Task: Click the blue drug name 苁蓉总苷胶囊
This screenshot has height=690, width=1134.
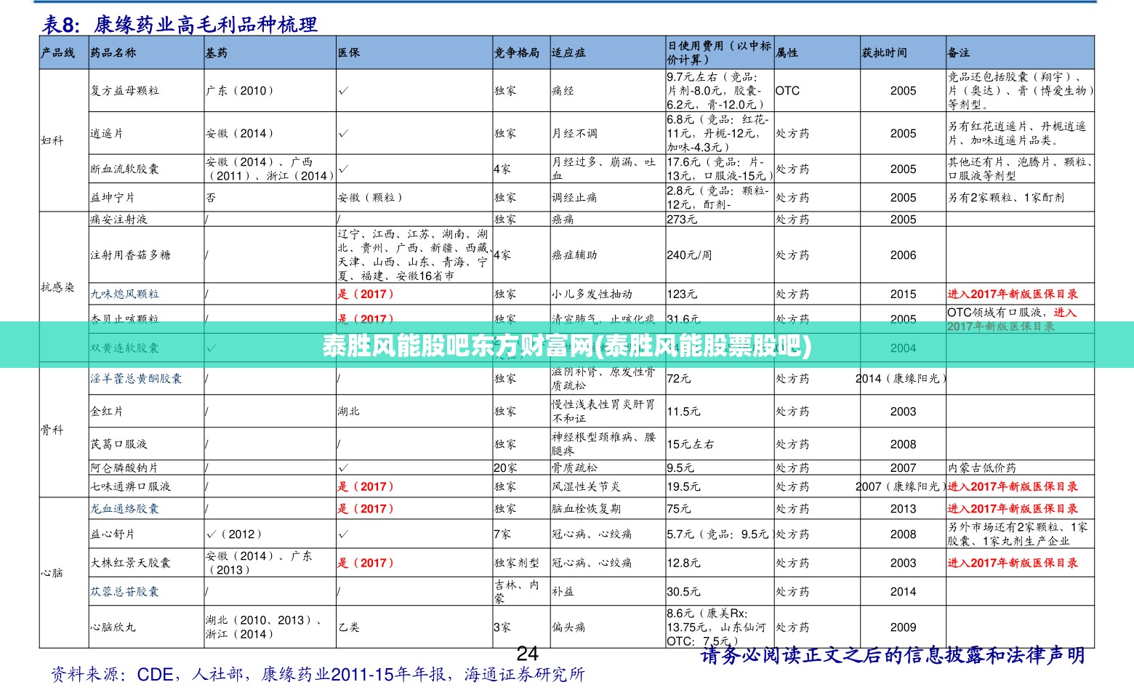Action: [x=124, y=592]
